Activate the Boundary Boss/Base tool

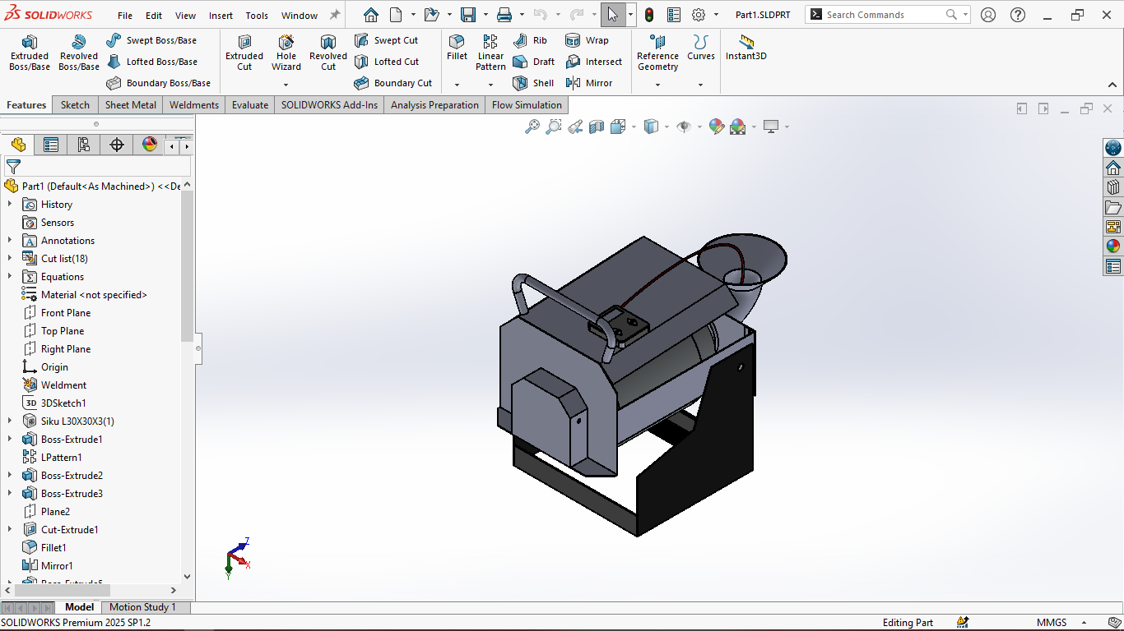pyautogui.click(x=159, y=83)
